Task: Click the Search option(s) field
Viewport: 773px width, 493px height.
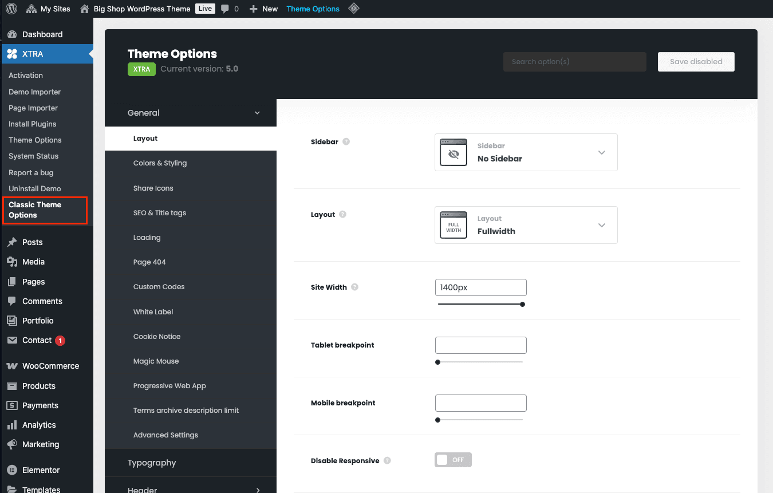Action: [x=574, y=62]
